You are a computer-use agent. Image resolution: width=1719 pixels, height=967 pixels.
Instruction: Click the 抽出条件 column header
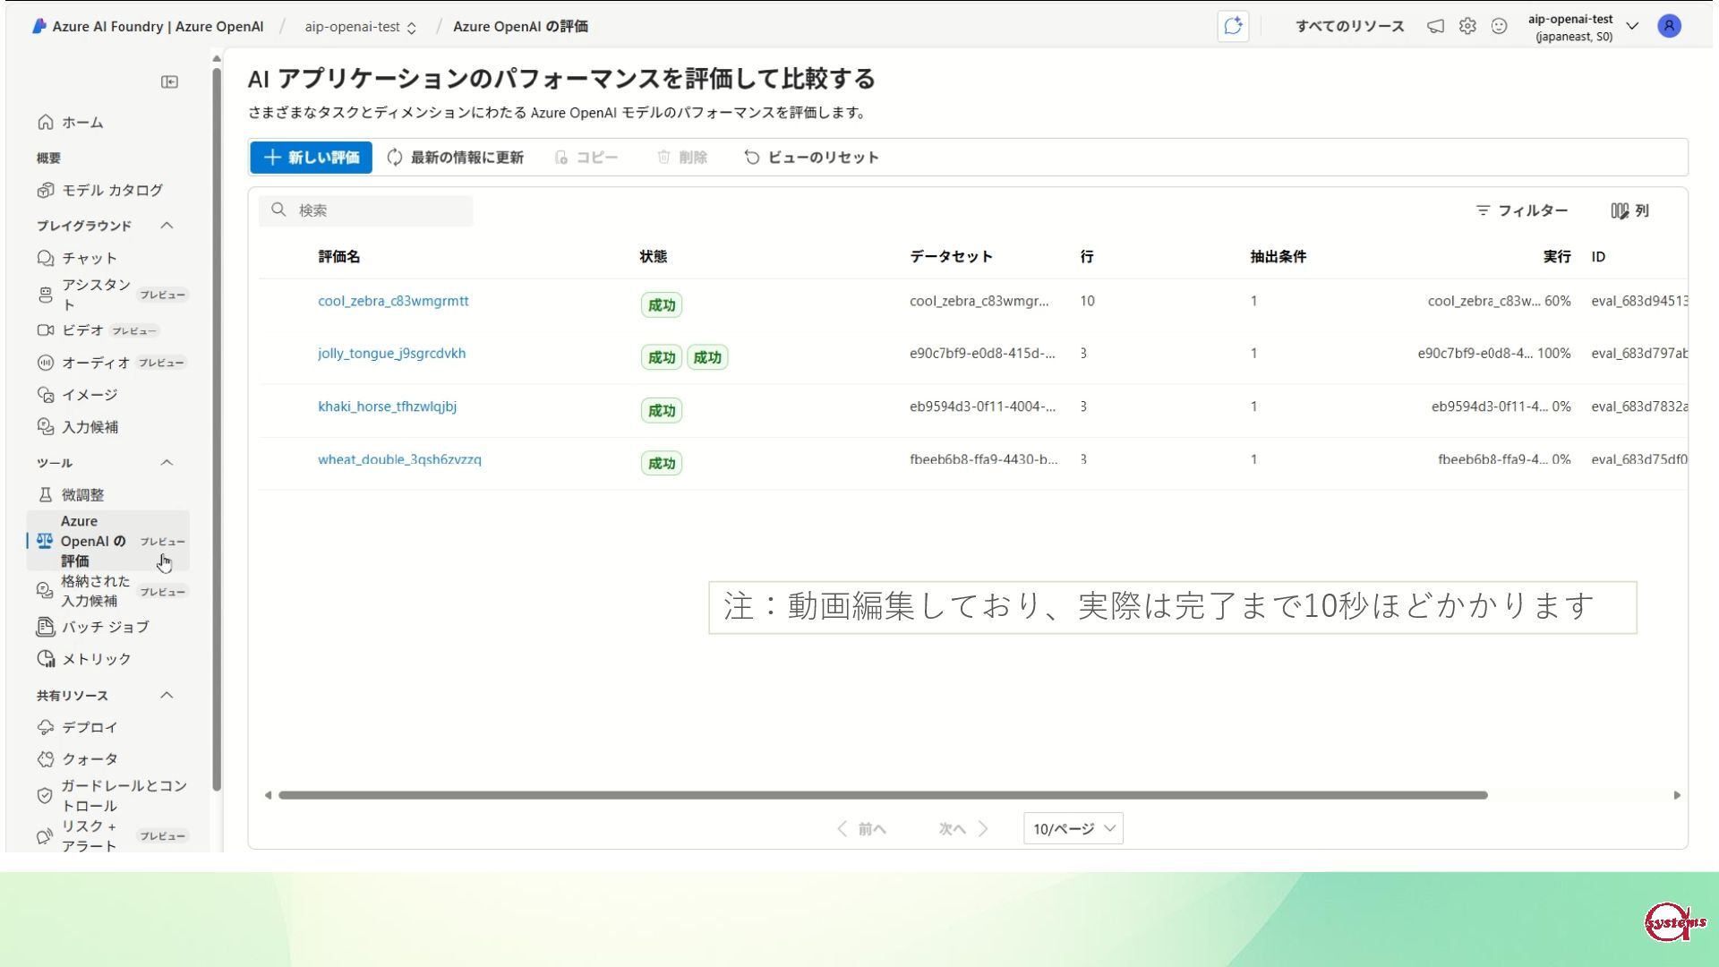click(1278, 257)
